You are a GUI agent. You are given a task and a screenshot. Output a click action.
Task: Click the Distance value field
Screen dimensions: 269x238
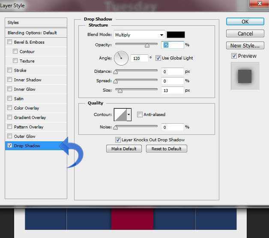click(173, 71)
